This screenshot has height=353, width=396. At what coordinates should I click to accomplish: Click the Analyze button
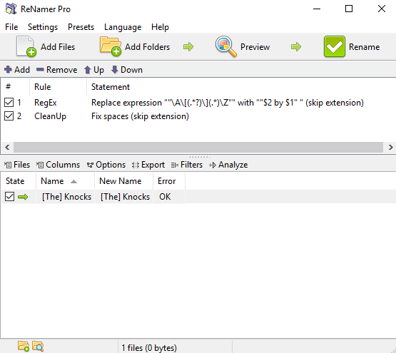coord(228,165)
